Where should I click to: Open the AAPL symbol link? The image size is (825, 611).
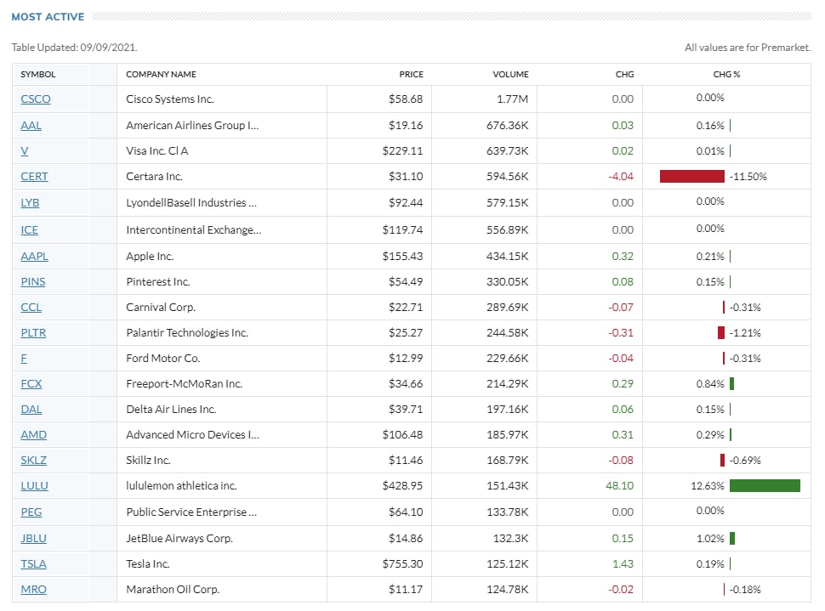34,256
